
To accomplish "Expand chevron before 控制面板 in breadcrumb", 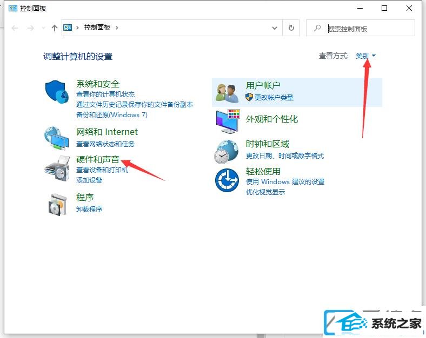I will pos(77,28).
